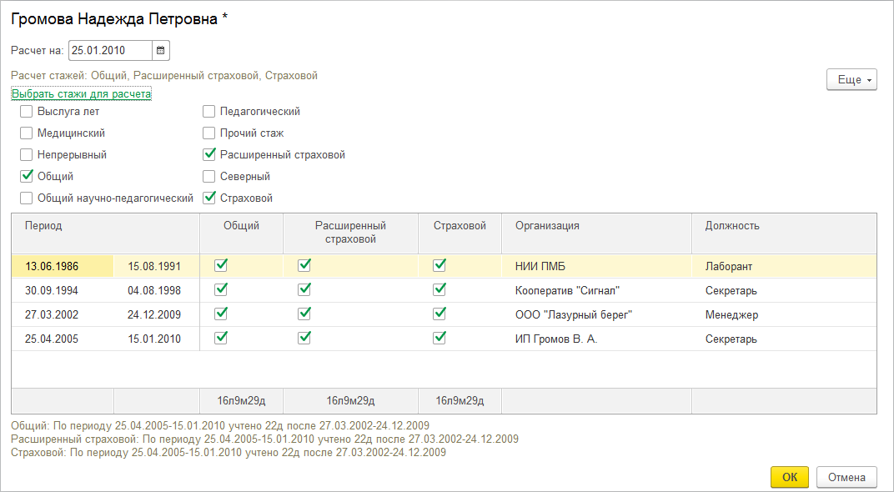Screen dimensions: 894x492
Task: Open the calendar picker for the calculation date
Action: click(161, 51)
